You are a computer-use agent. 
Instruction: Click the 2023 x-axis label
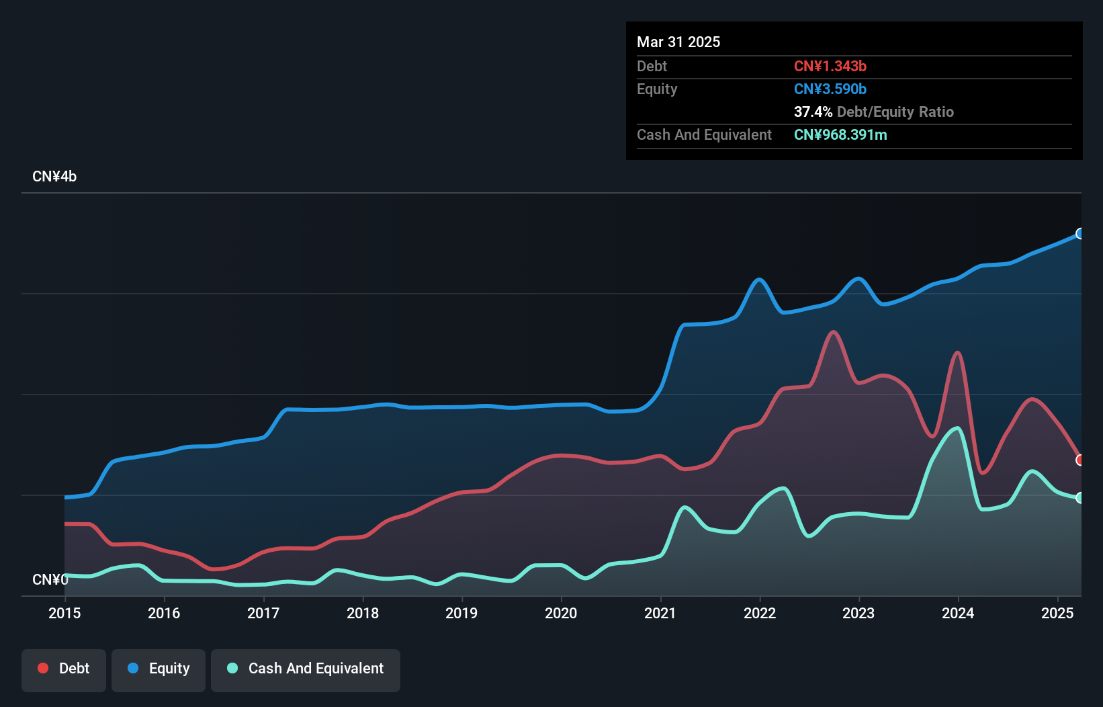click(858, 613)
